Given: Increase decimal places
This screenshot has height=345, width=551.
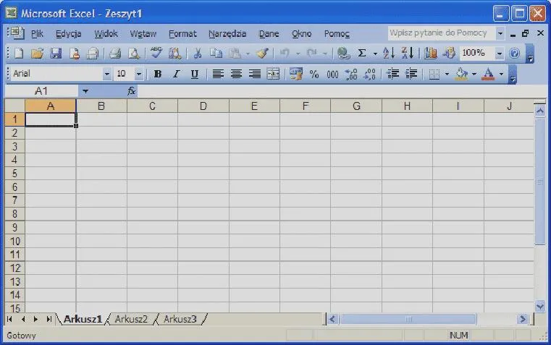Looking at the screenshot, I should click(x=351, y=74).
